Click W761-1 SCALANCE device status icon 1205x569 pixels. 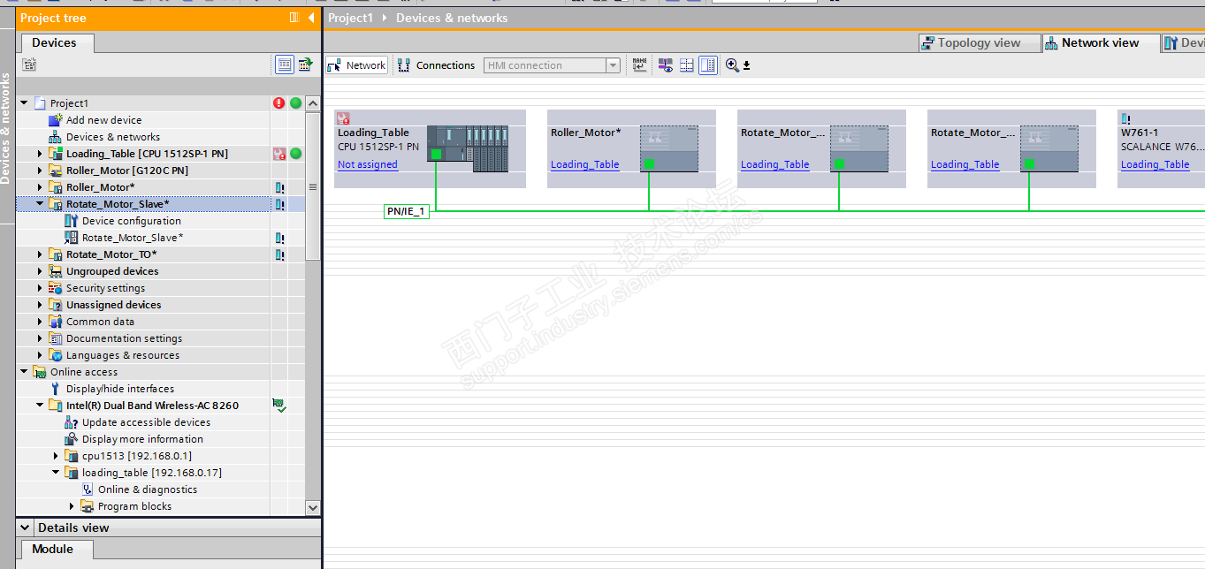click(1126, 118)
